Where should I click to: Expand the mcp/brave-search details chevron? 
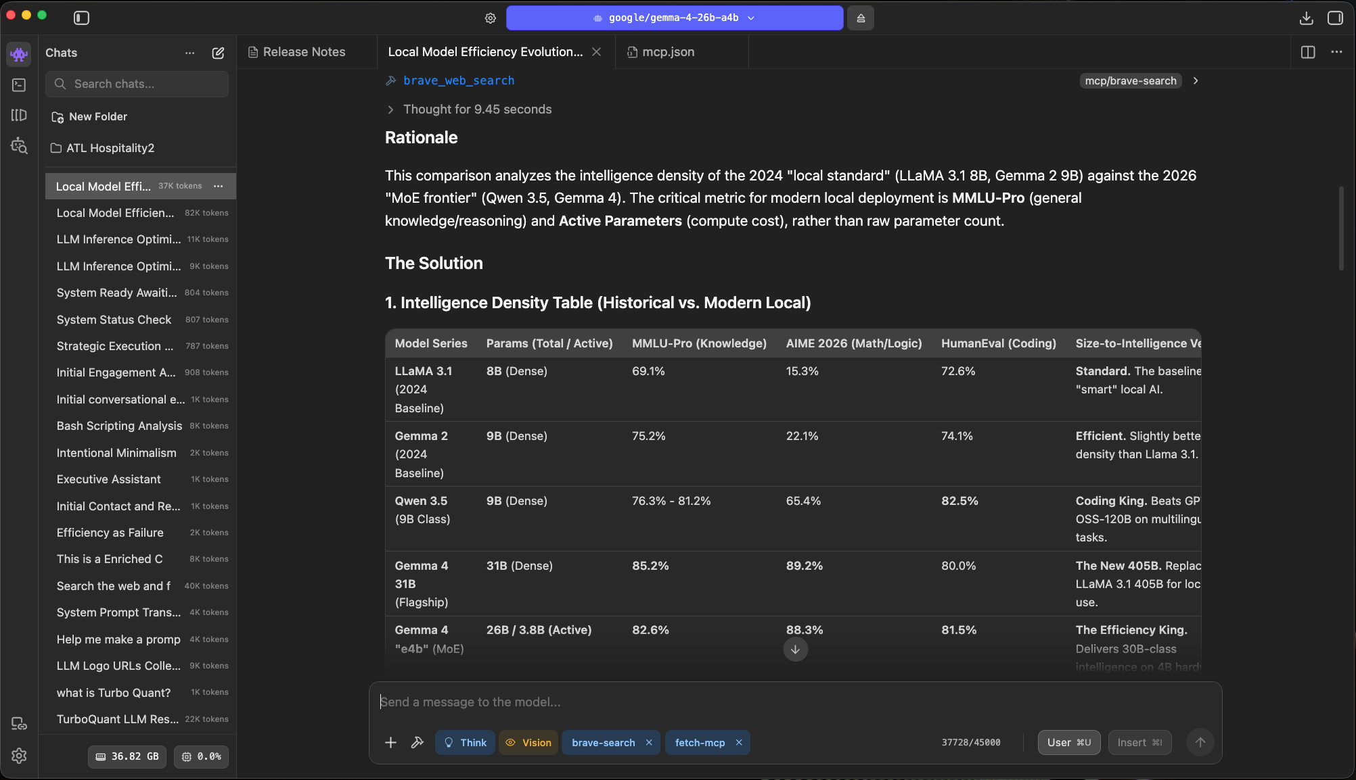point(1196,80)
